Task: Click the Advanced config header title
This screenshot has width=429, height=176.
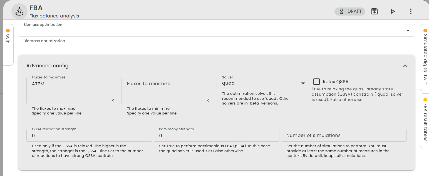Action: (x=47, y=66)
